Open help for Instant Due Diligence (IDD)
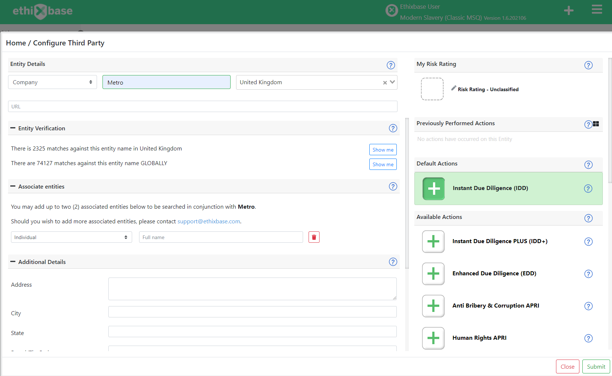The height and width of the screenshot is (376, 612). pyautogui.click(x=588, y=189)
